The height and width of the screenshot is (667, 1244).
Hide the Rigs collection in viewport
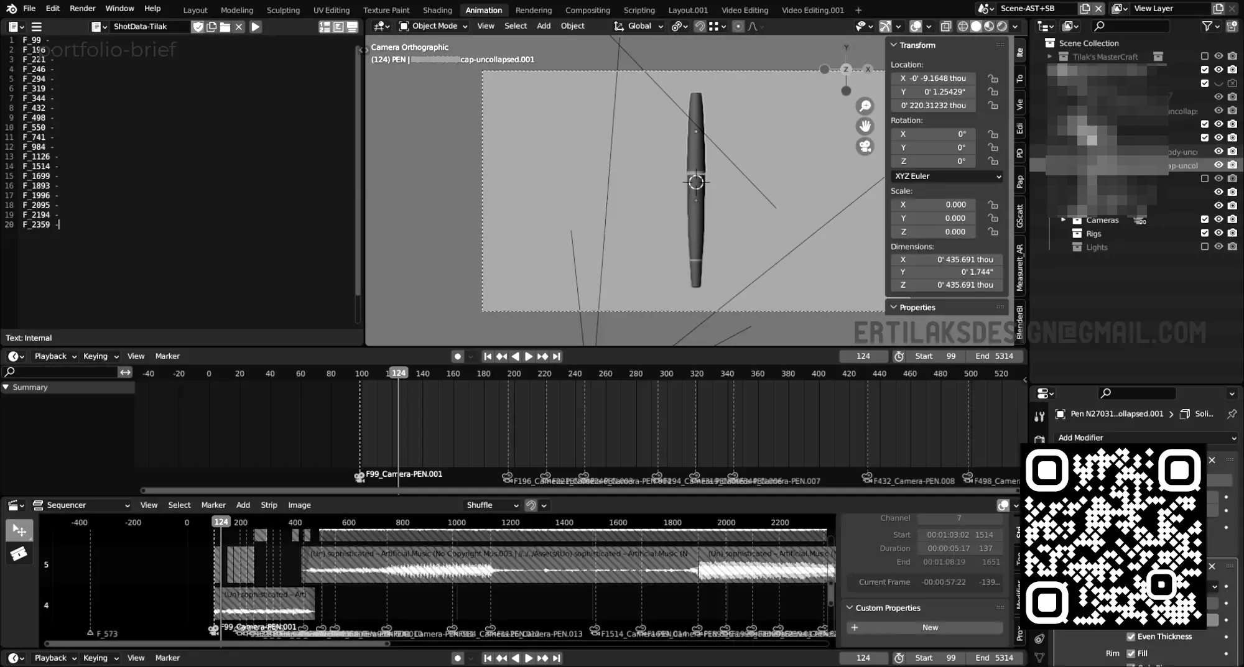(1218, 233)
